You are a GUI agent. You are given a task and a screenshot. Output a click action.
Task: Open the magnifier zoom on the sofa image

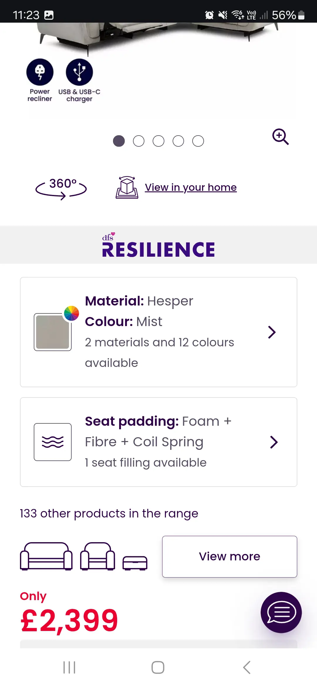(280, 137)
